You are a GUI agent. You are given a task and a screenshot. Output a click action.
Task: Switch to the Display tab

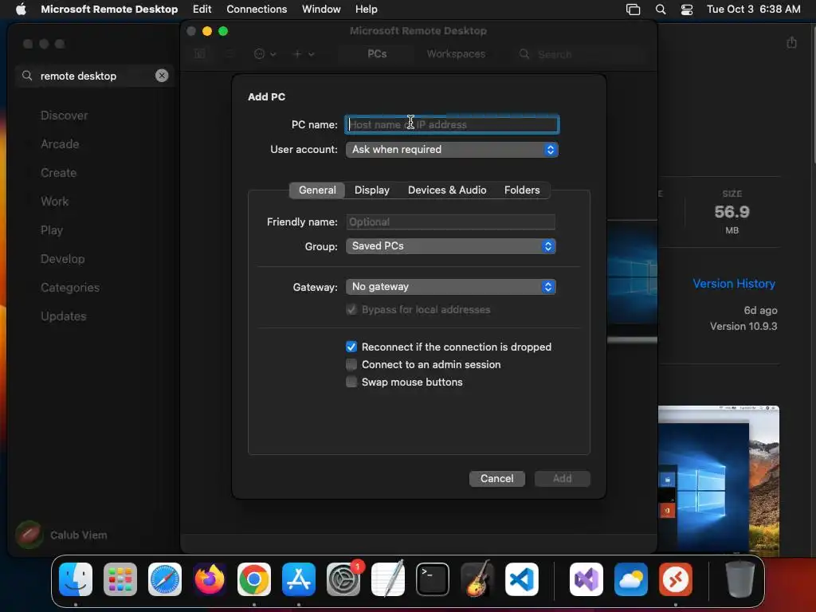point(371,190)
